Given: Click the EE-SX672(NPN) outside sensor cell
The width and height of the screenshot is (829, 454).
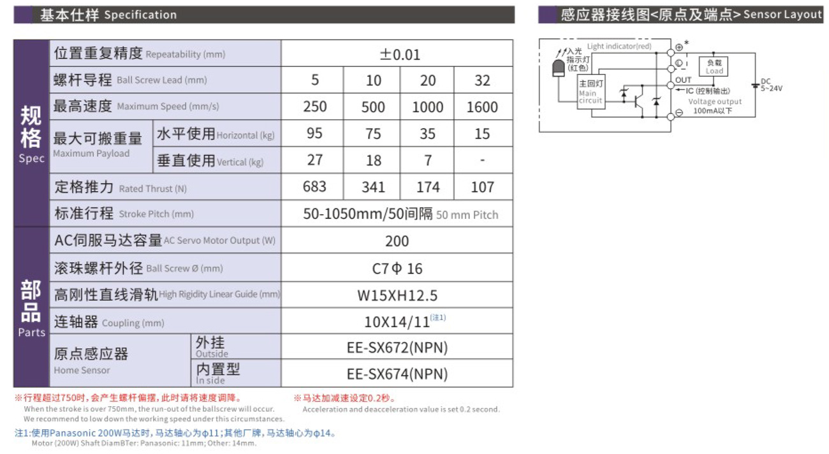Looking at the screenshot, I should (397, 348).
